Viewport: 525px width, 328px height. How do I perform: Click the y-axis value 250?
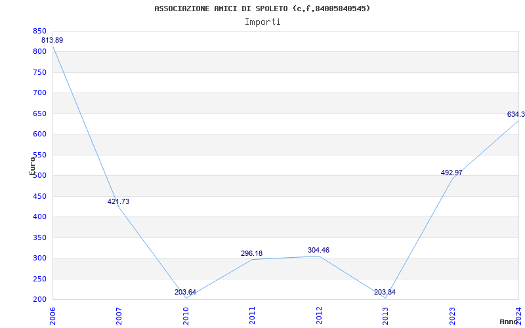tap(39, 279)
